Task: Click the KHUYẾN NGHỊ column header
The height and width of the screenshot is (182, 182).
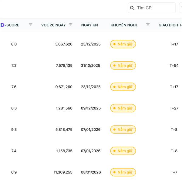Action: [123, 25]
